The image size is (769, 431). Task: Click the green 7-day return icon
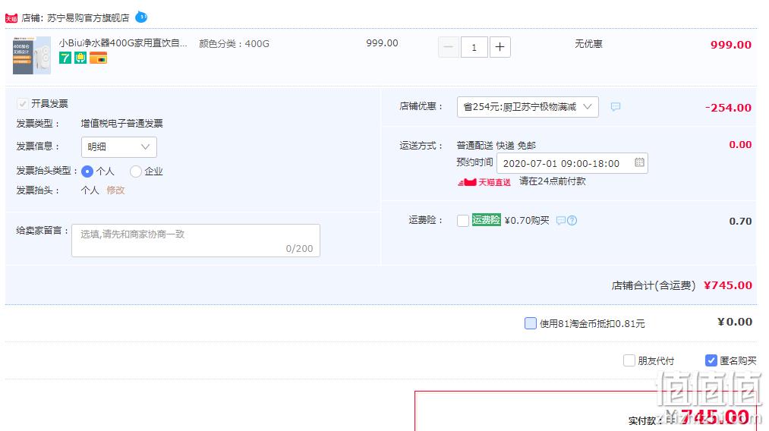tap(65, 58)
